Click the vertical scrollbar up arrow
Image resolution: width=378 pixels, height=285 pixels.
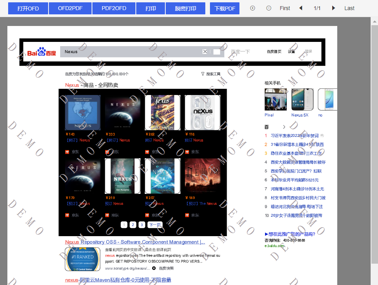pos(375,21)
